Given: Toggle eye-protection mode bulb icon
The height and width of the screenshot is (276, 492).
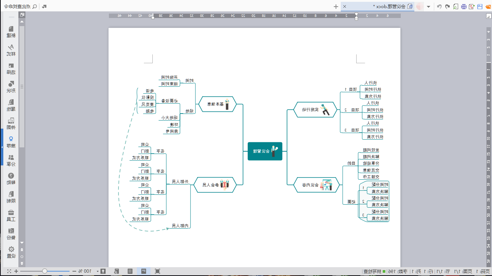Looking at the screenshot, I should 103,271.
